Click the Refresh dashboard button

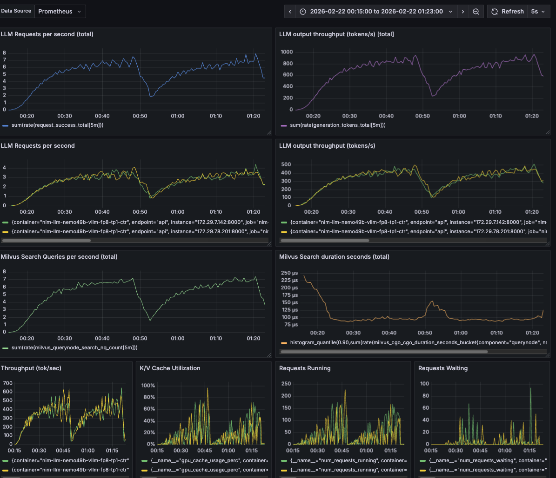click(508, 12)
